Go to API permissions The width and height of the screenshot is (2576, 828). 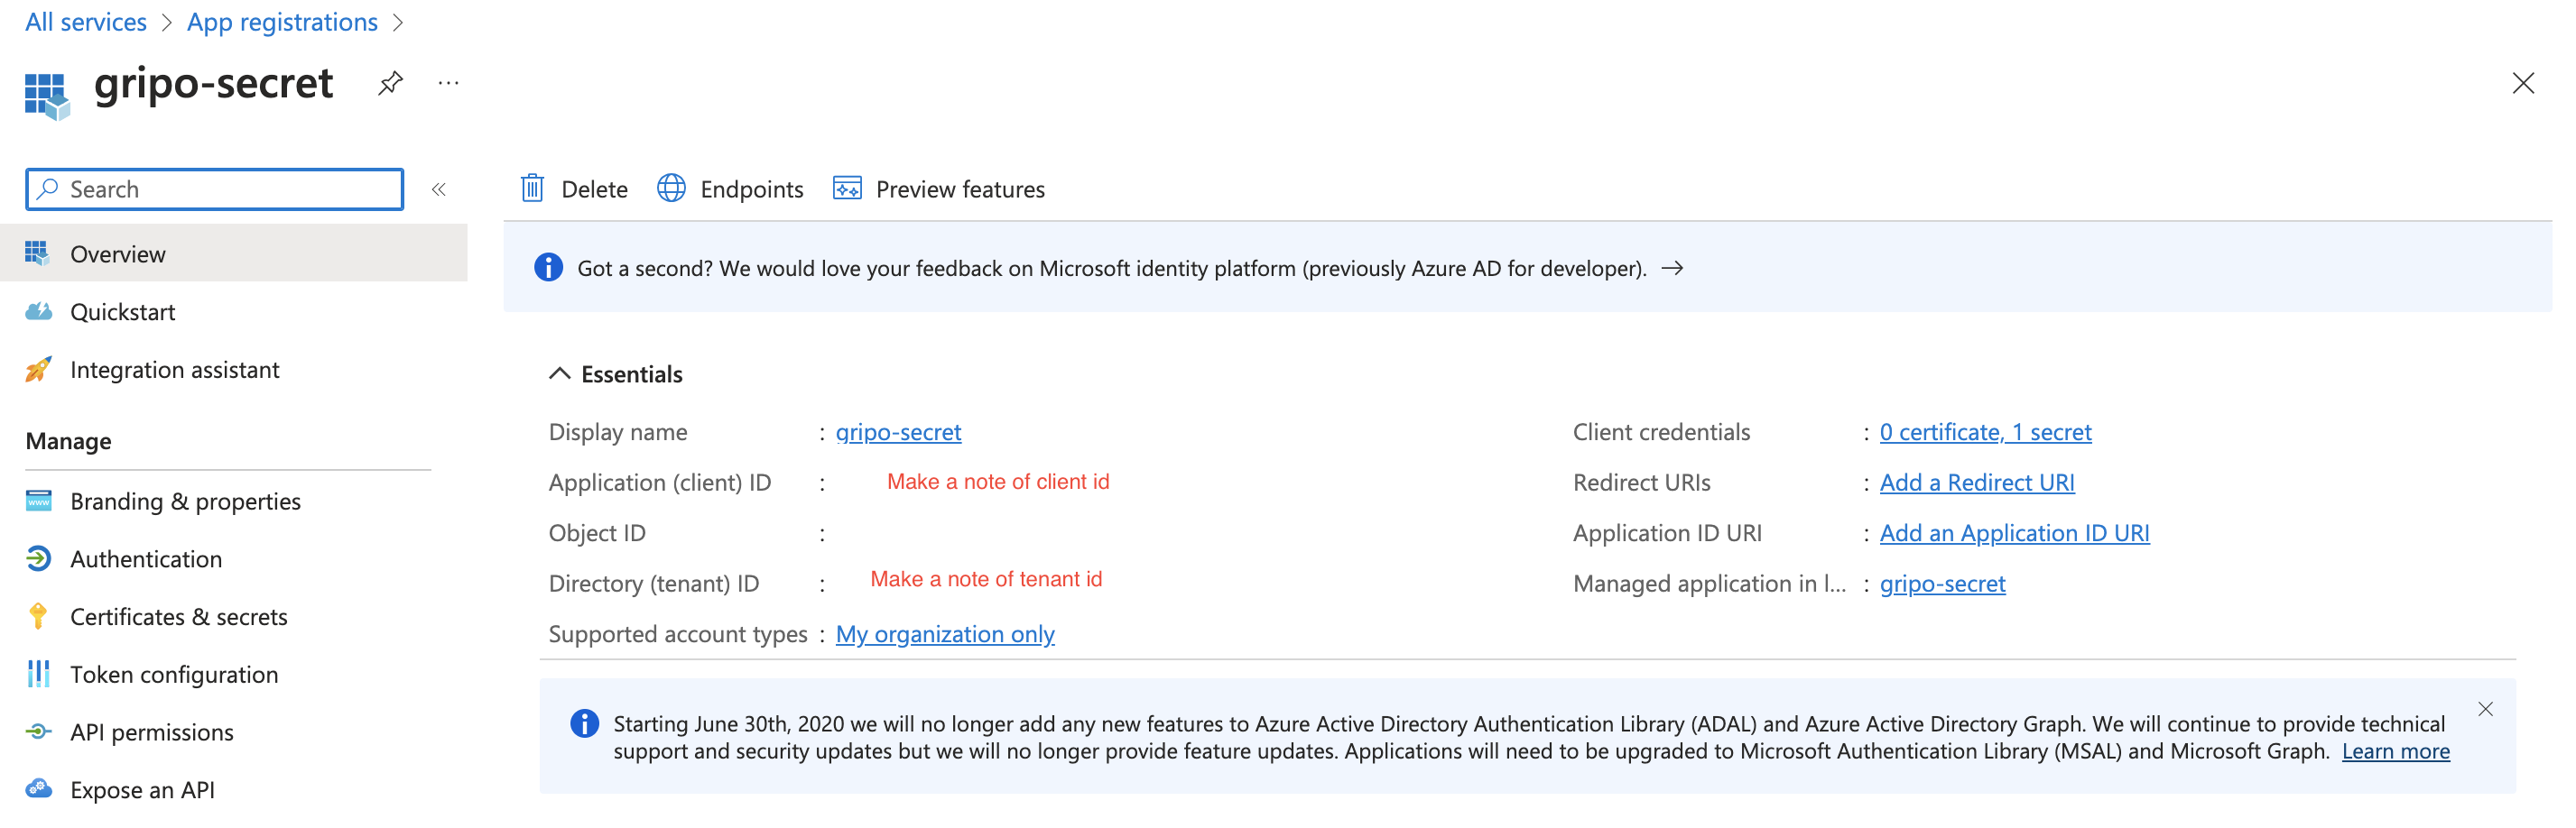pos(152,732)
